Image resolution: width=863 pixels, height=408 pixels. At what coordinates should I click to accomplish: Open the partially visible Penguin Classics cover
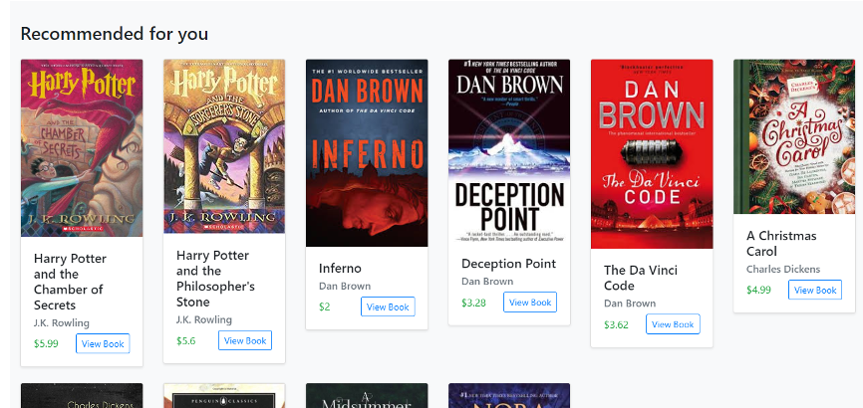[224, 396]
